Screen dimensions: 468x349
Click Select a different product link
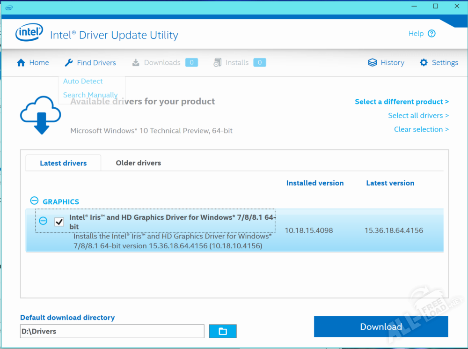[402, 102]
